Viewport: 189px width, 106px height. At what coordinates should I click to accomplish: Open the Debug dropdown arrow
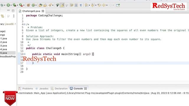(5, 5)
